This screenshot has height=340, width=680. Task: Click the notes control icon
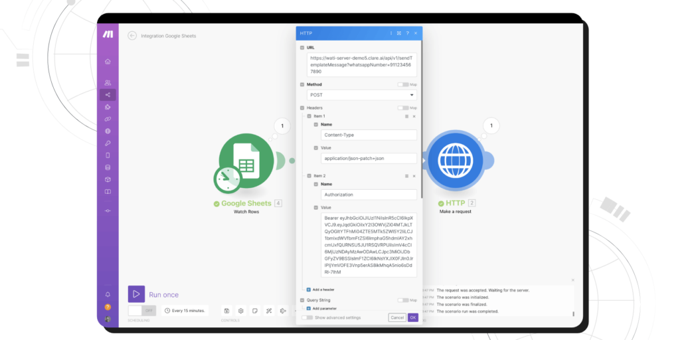255,311
